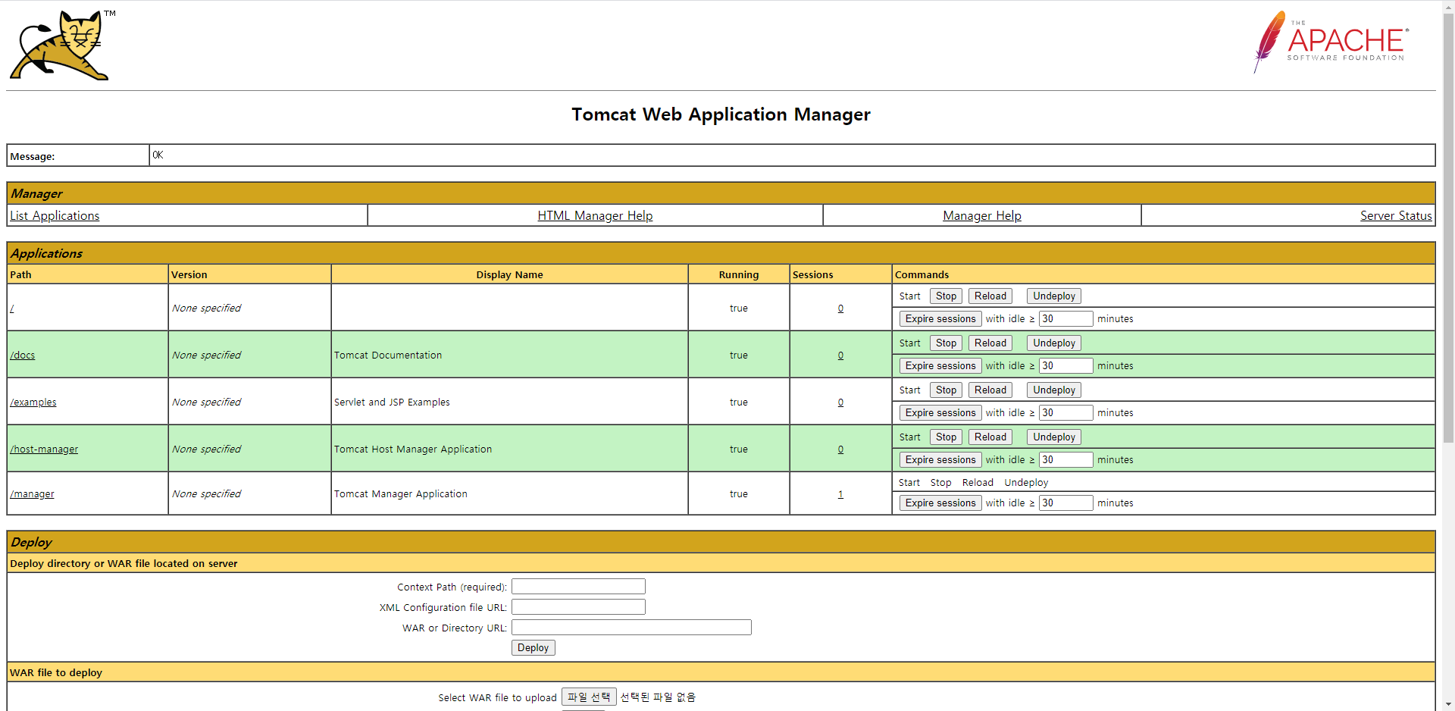Viewport: 1455px width, 711px height.
Task: Stop the root / application
Action: click(x=946, y=296)
